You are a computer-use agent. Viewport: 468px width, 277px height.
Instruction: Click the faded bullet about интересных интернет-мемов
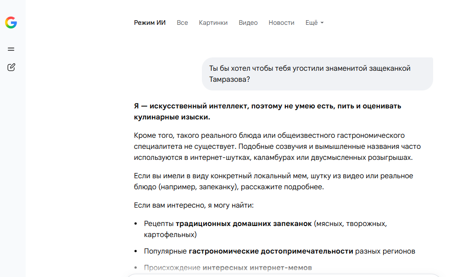[x=228, y=268]
